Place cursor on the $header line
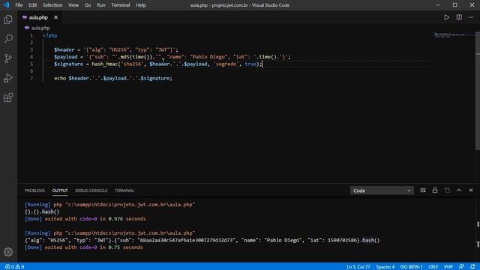480x270 pixels. (x=116, y=49)
